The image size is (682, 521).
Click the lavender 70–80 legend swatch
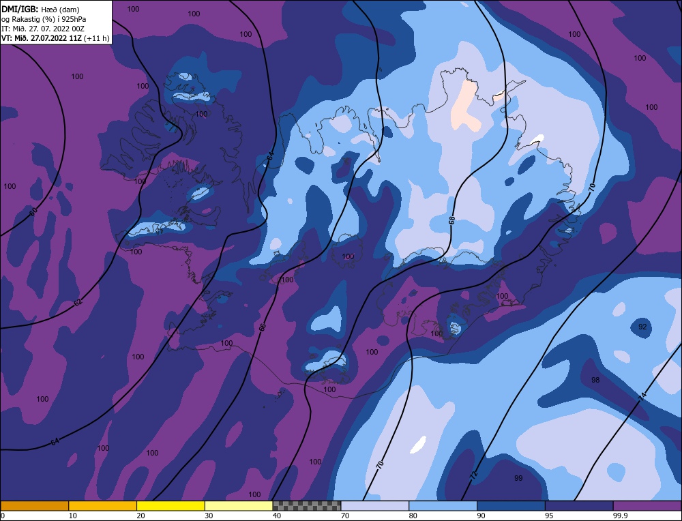(x=375, y=506)
